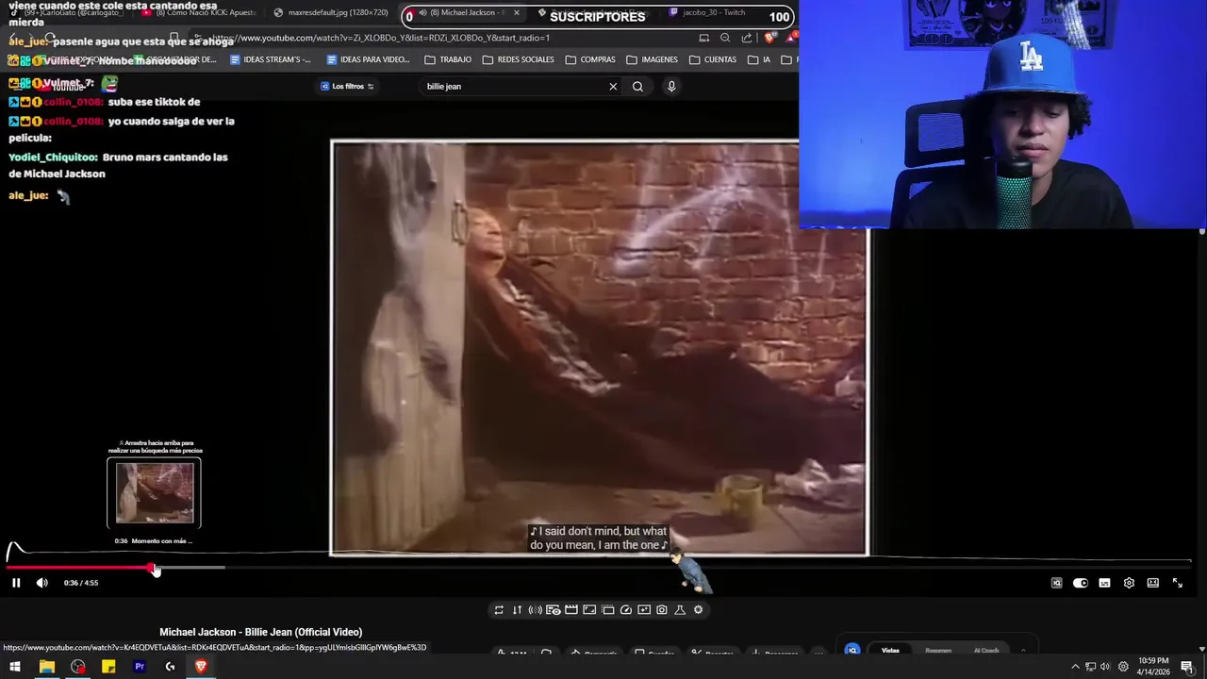Clear the billie jean search text
Viewport: 1207px width, 679px height.
pyautogui.click(x=613, y=87)
